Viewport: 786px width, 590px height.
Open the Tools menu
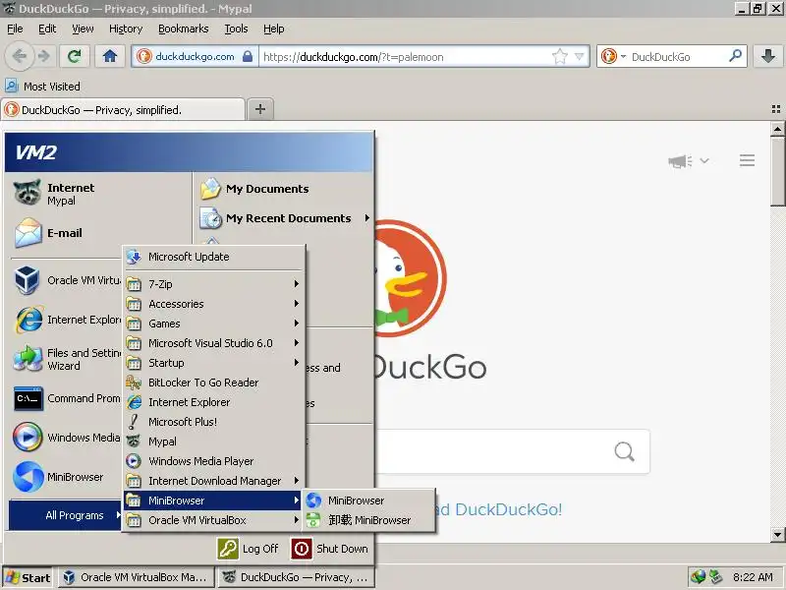(236, 29)
